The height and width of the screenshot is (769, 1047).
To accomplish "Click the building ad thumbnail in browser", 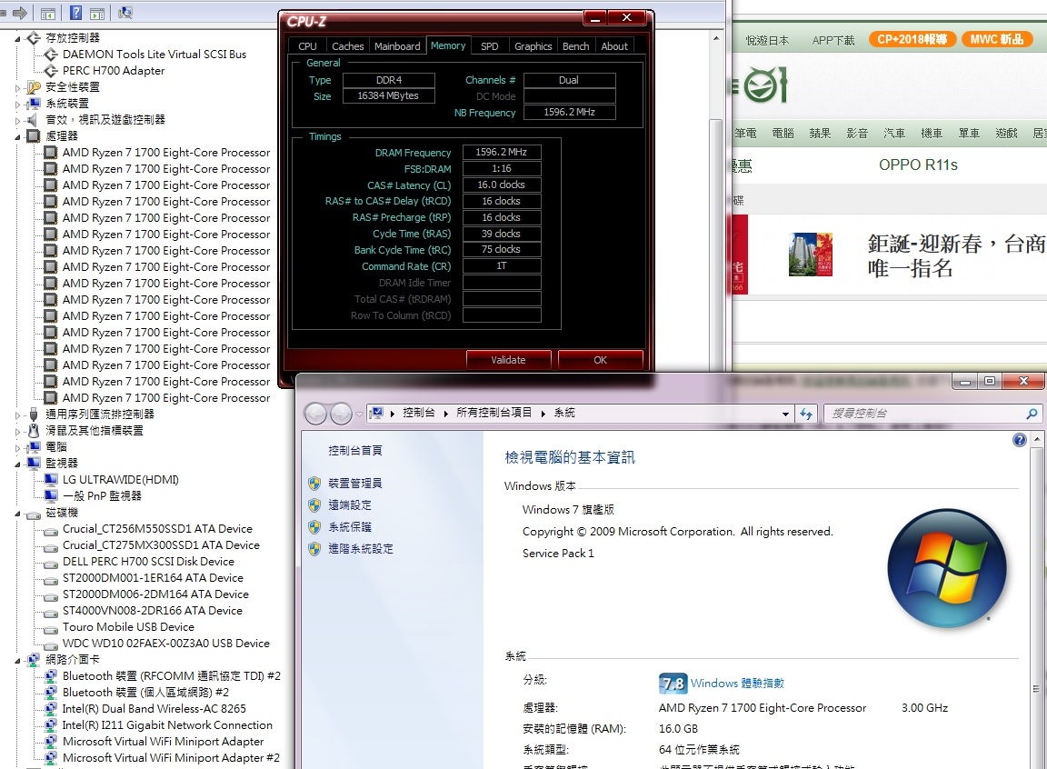I will [811, 255].
